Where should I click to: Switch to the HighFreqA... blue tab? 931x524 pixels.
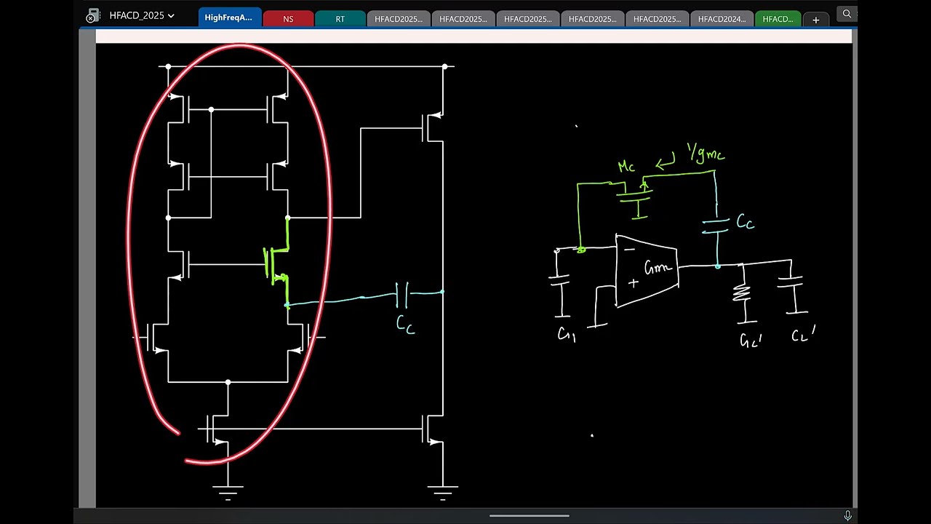(228, 17)
